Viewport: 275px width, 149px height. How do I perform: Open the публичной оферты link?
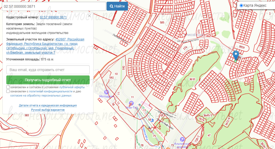(x=74, y=87)
